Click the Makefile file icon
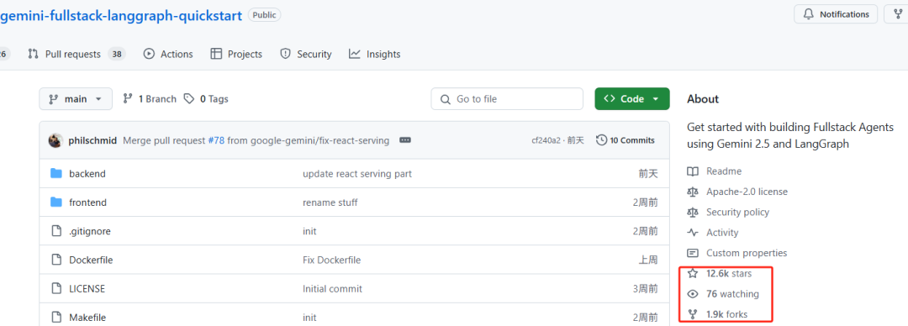The width and height of the screenshot is (908, 326). [56, 318]
